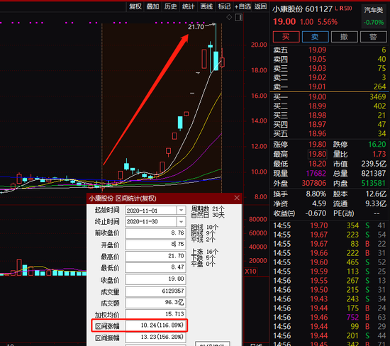Click the 量比 value 1.73
Screen dimensions: 390x346
(379, 154)
